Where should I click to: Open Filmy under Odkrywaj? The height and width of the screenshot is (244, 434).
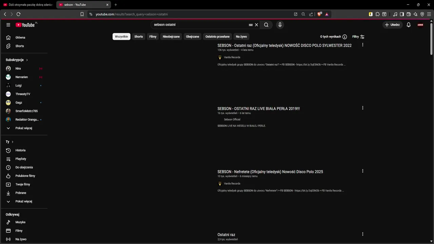tap(24, 231)
